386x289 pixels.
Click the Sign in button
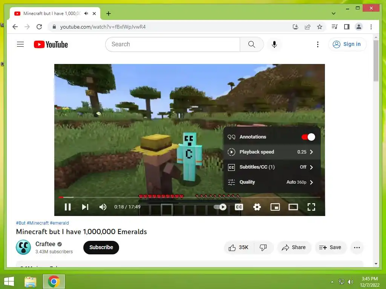tap(347, 44)
